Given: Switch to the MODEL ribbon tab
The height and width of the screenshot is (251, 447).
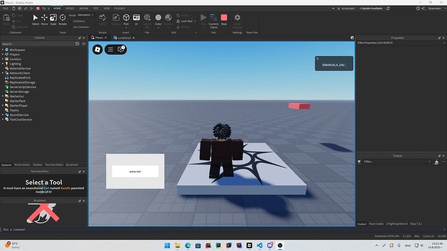Looking at the screenshot, I should click(x=70, y=8).
